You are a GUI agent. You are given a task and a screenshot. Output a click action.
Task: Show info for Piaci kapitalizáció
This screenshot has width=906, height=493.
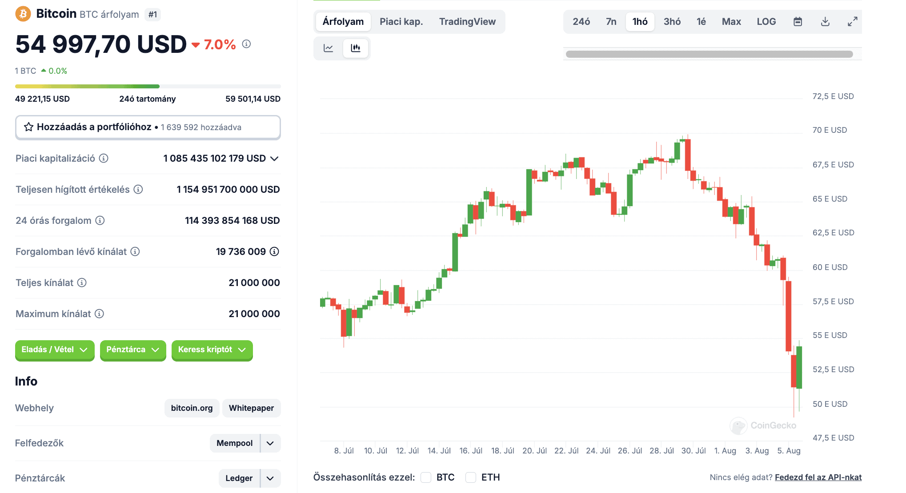[104, 158]
